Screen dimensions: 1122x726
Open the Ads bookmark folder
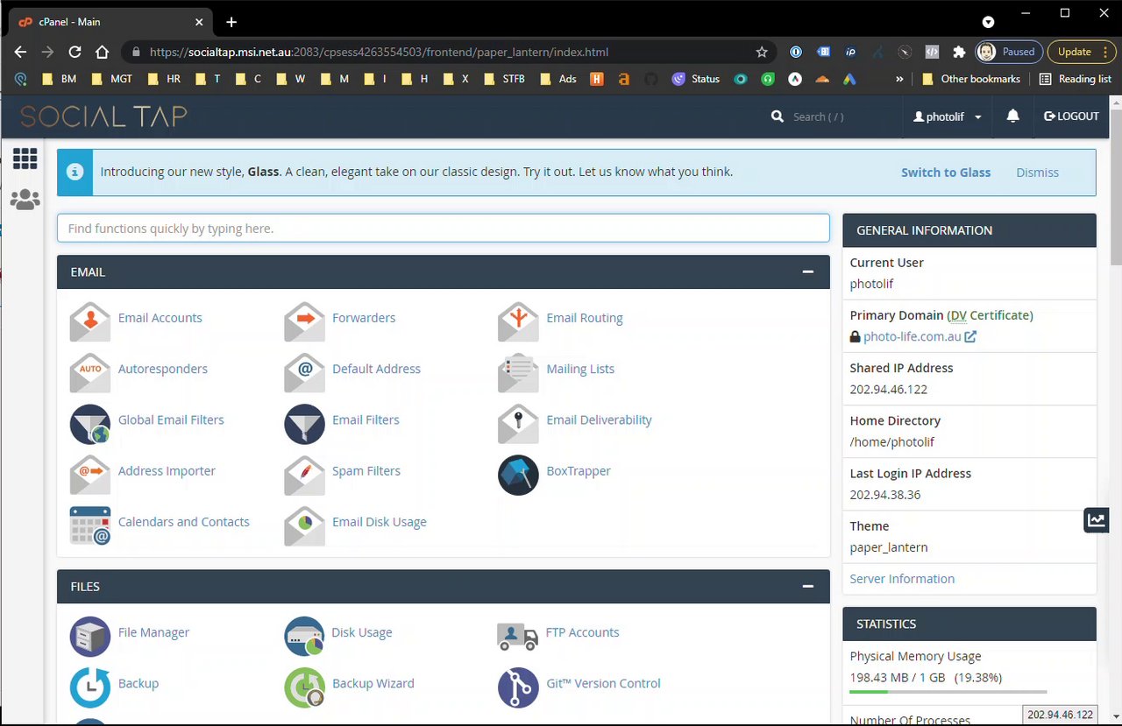[x=558, y=79]
